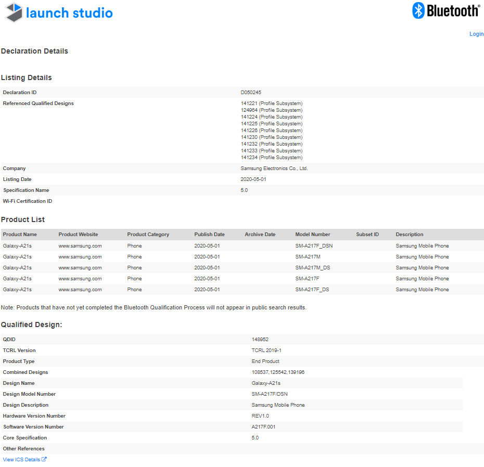Screen dimensions: 484x467
Task: Click referenced design 141234 (Profile Subsystem)
Action: [x=271, y=158]
